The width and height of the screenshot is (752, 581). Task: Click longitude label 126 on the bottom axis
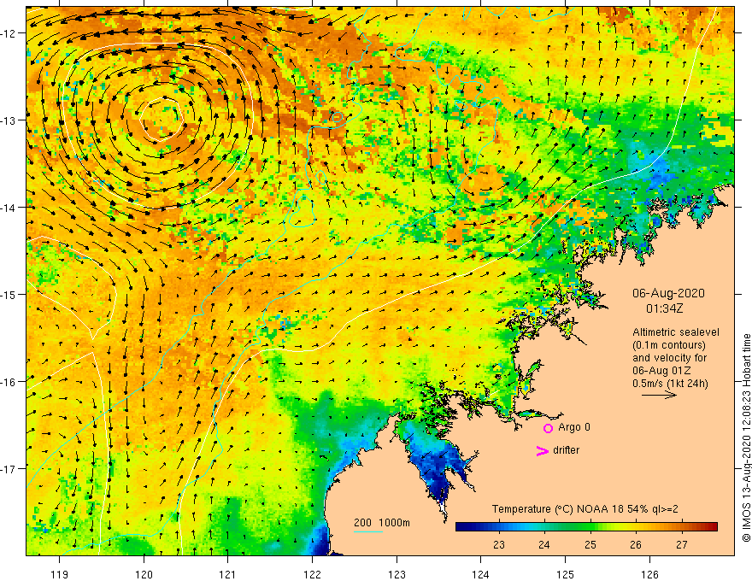(649, 574)
